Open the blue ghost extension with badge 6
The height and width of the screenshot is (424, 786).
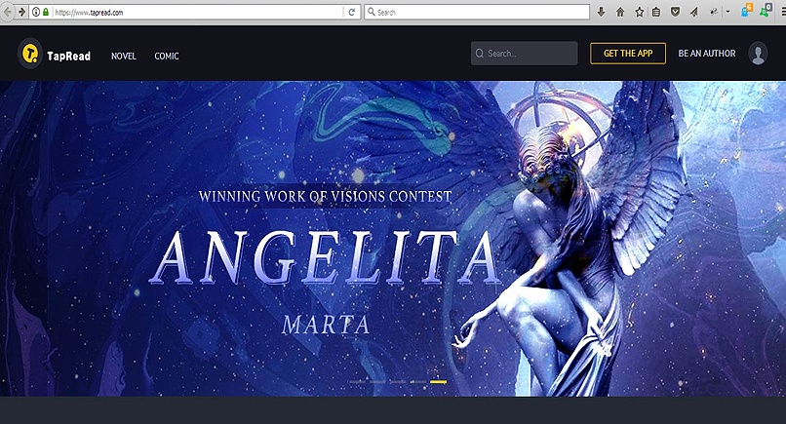pos(746,11)
